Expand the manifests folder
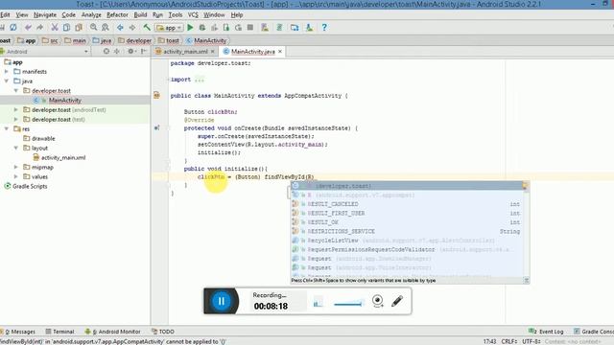Image resolution: width=614 pixels, height=345 pixels. [x=7, y=72]
